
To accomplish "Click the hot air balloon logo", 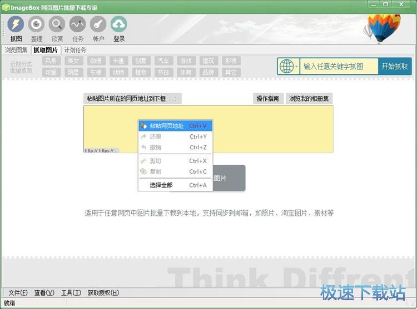I will click(381, 29).
